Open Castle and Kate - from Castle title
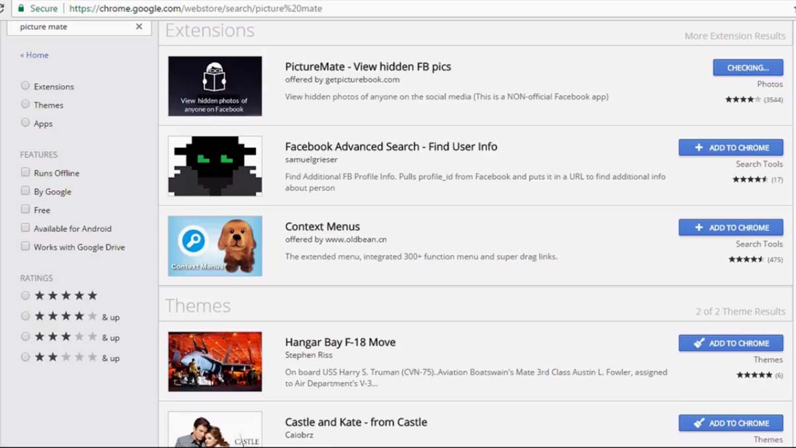The height and width of the screenshot is (448, 796). [356, 422]
